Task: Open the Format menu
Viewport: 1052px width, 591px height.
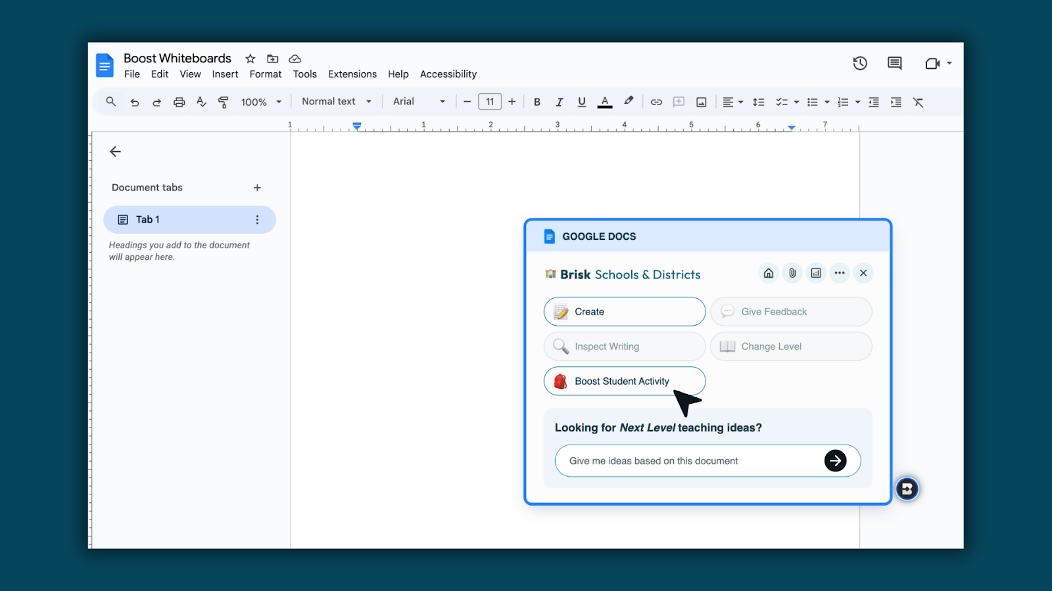Action: pyautogui.click(x=266, y=74)
